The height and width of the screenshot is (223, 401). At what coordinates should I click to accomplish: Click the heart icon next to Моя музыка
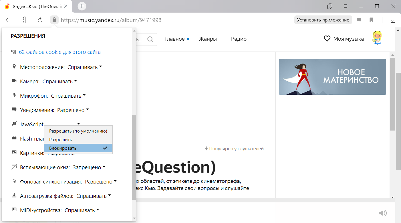(327, 39)
